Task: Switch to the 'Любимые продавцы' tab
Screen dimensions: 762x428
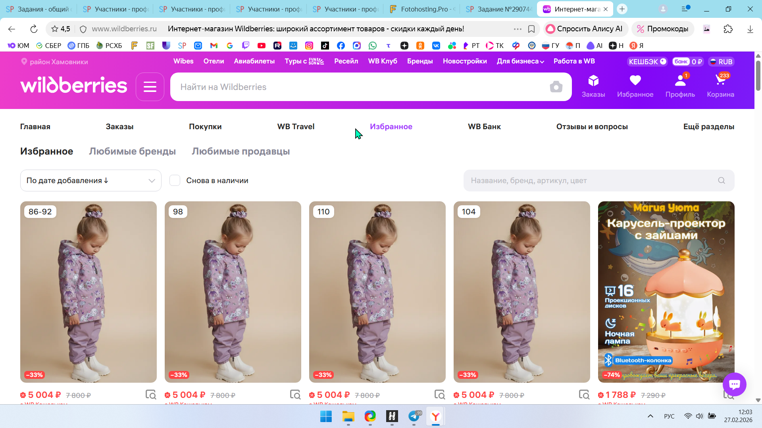Action: coord(241,151)
